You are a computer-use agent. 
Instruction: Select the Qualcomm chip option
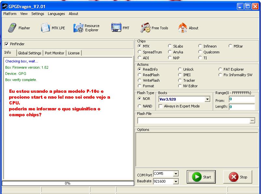pos(200,52)
